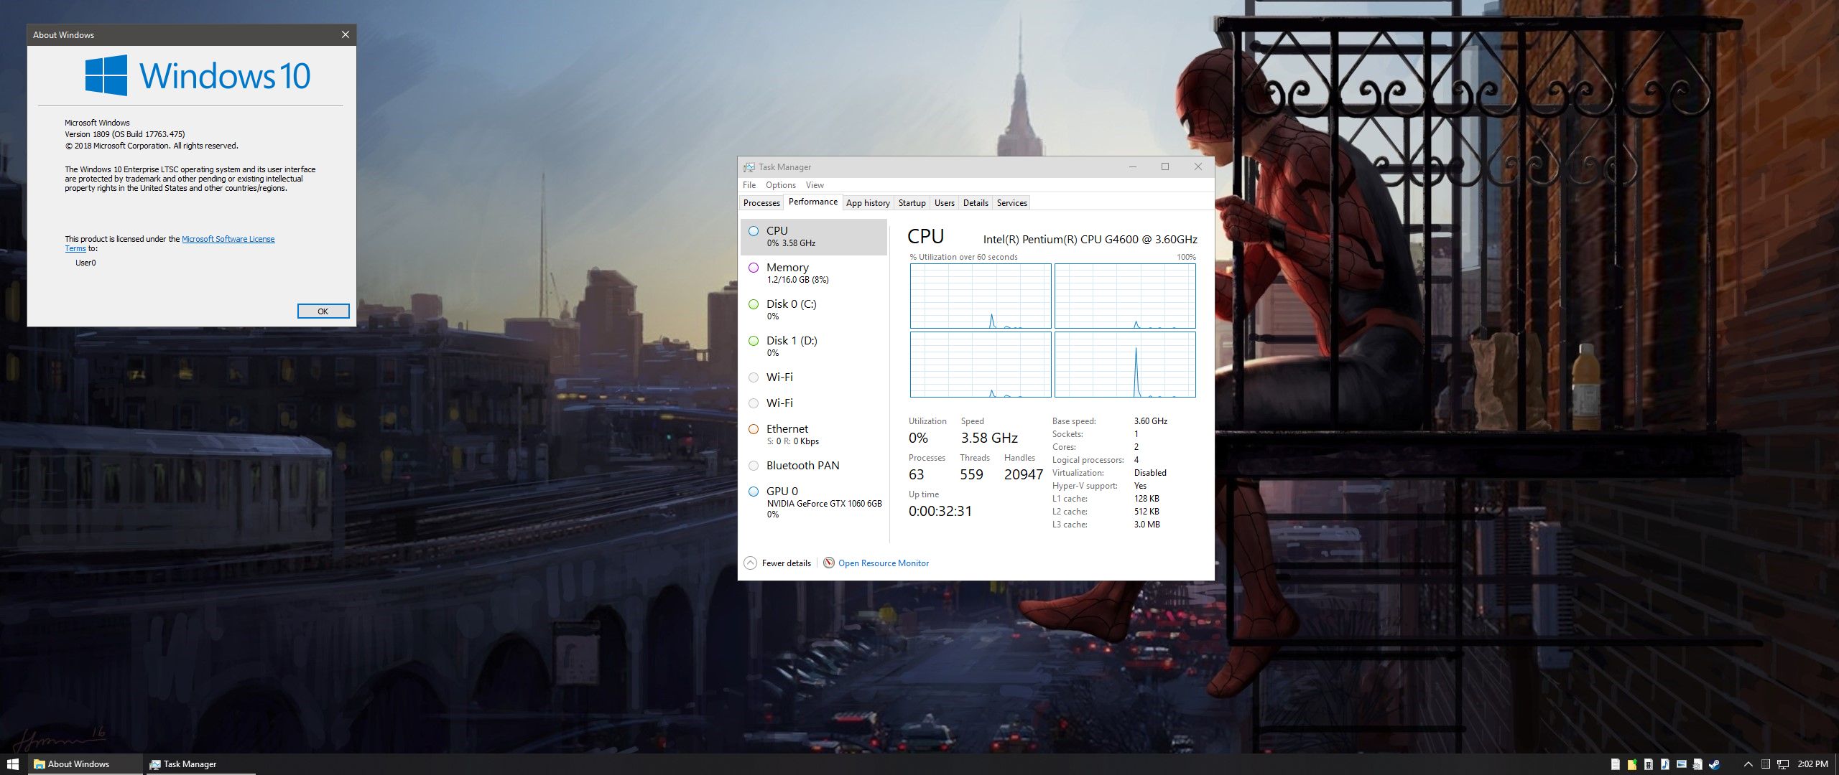Collapse Task Manager with Fewer details
Screen dimensions: 1839x775
click(778, 563)
